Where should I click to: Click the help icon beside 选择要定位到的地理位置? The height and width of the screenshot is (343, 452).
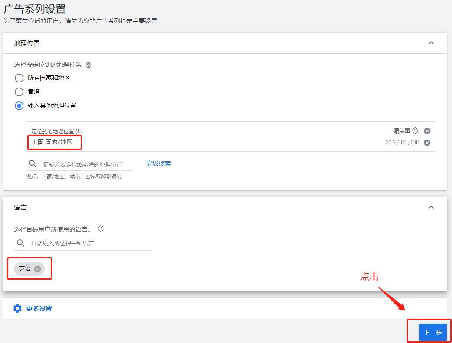89,65
